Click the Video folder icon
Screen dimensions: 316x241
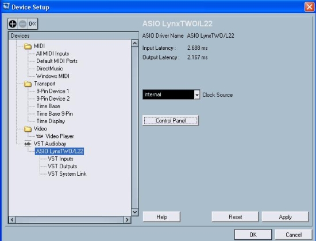28,129
